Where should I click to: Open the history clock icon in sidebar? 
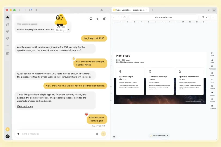point(8,31)
